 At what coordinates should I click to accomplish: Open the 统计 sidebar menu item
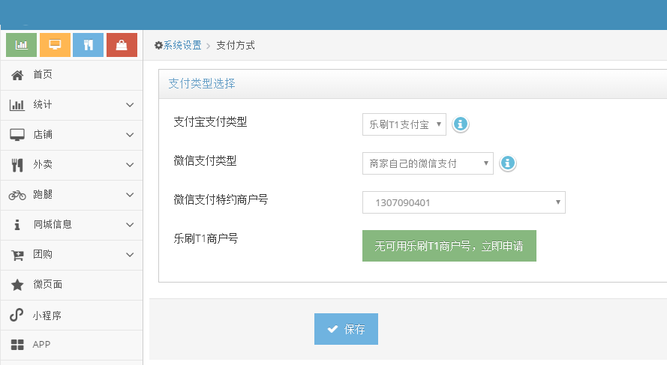point(71,105)
